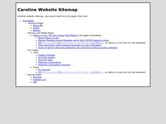The height and width of the screenshot is (124, 166).
Task: Open the Art Fight Gallery link
Action: [47, 58]
